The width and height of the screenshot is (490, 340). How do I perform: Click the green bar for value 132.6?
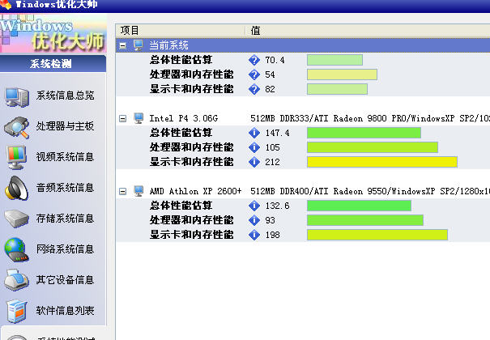click(x=359, y=206)
